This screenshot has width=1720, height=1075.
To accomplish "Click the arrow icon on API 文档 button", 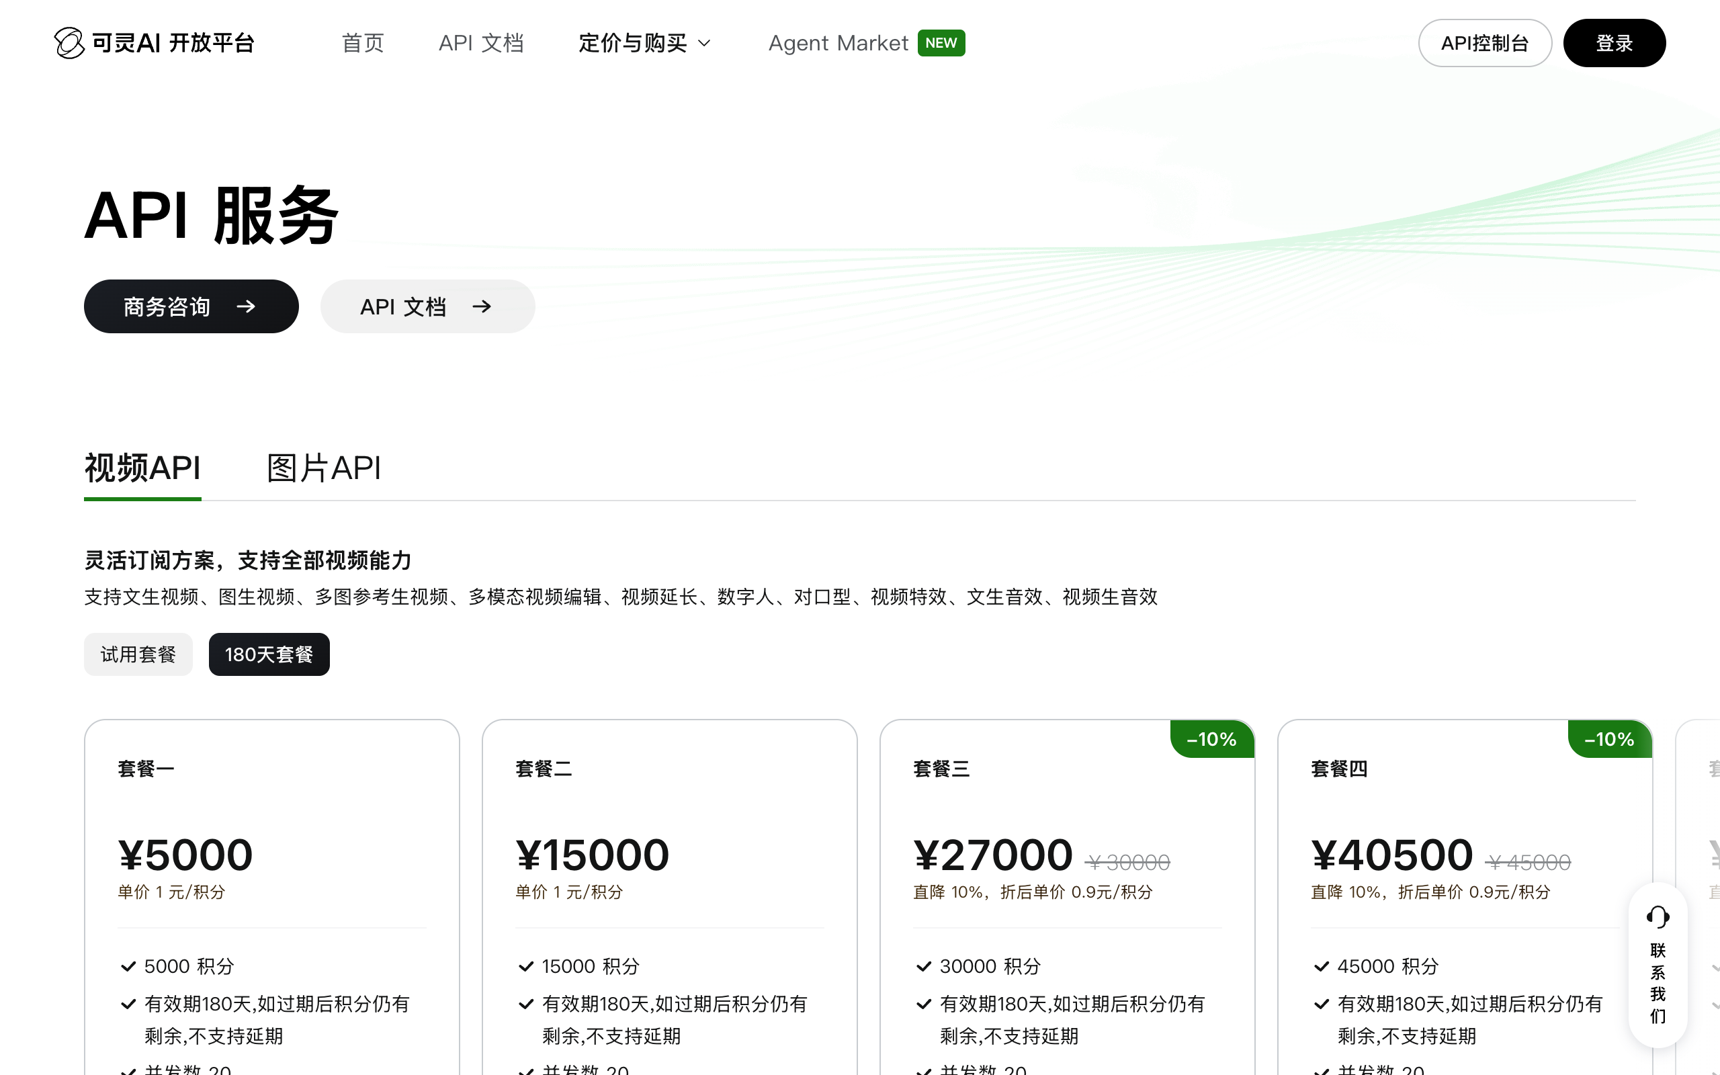I will (482, 306).
